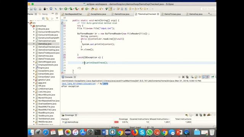Open the Navigator view tab
The height and width of the screenshot is (137, 244).
(43, 14)
